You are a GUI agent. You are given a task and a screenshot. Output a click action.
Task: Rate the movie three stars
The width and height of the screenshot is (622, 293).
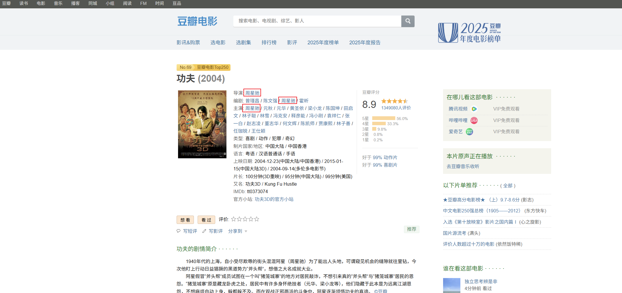pos(245,219)
